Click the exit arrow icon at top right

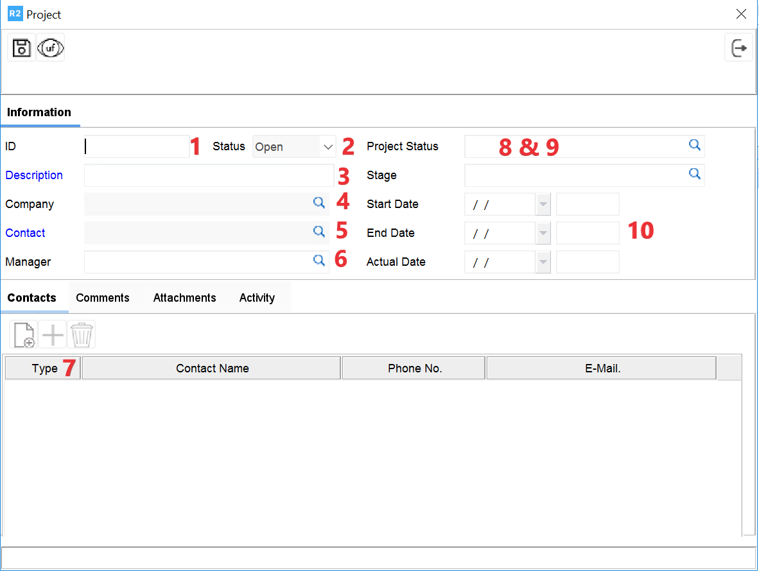coord(738,48)
